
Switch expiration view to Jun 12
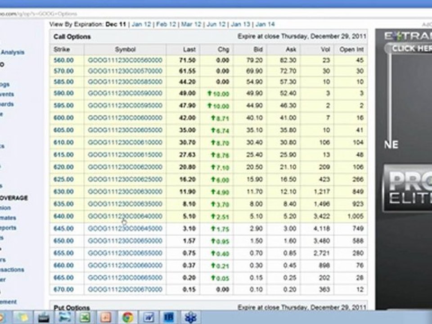(x=216, y=24)
